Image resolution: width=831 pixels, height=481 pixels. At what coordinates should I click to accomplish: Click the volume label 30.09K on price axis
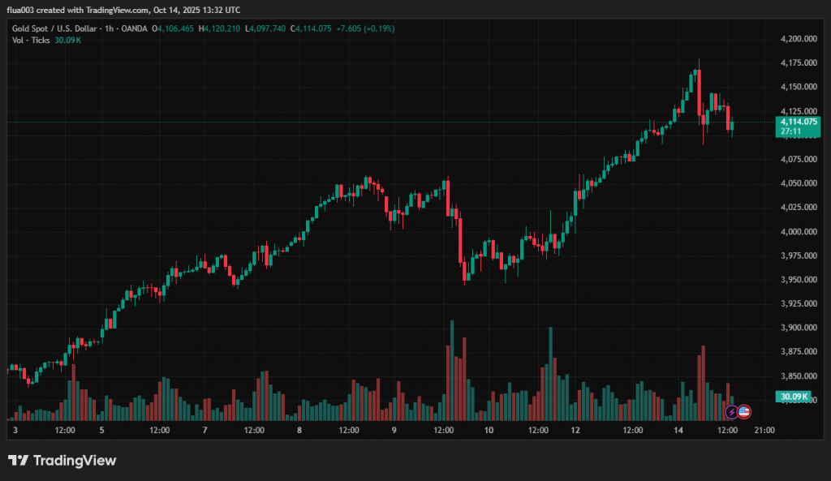[792, 397]
